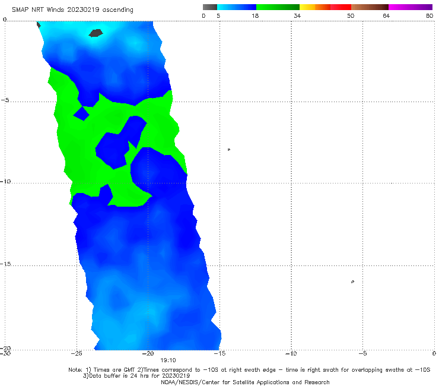Click the y-axis latitude label '-5'
The width and height of the screenshot is (439, 386).
click(x=5, y=100)
